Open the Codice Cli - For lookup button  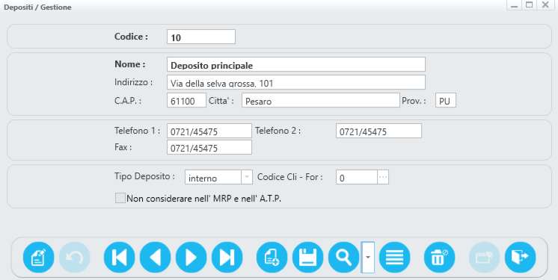(x=383, y=177)
